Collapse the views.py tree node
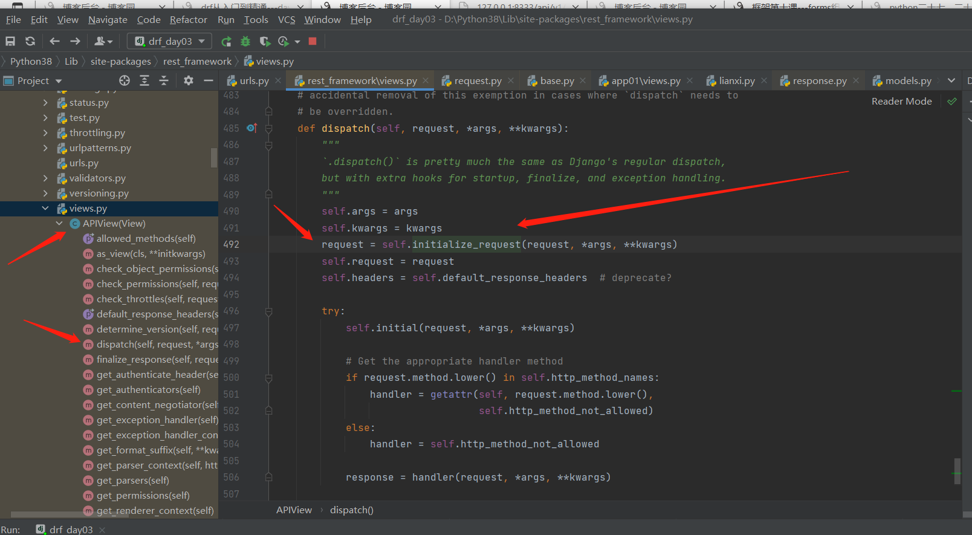 45,209
